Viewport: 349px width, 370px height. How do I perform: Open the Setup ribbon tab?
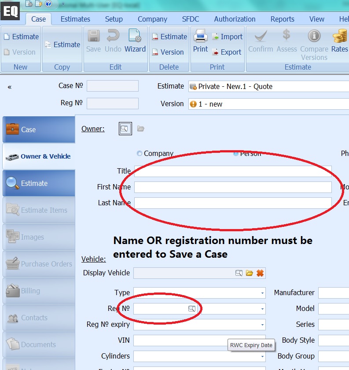[x=114, y=19]
